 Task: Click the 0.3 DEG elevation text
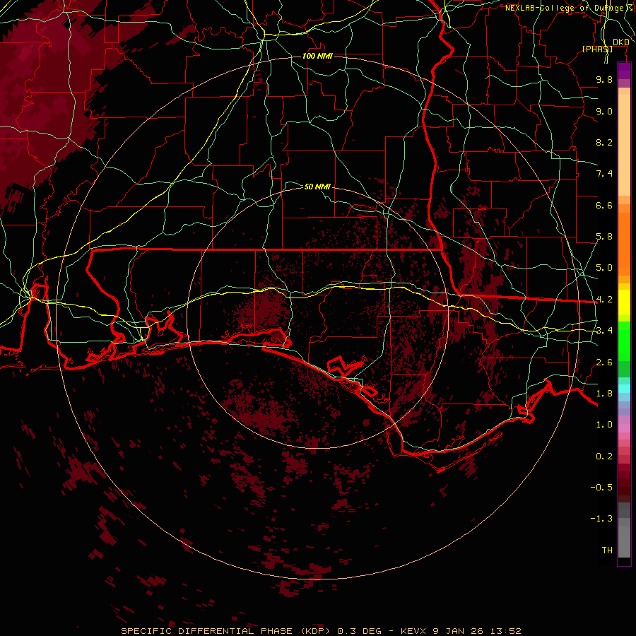[x=359, y=631]
